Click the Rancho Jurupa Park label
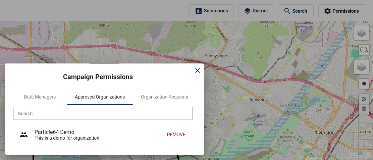Image resolution: width=373 pixels, height=160 pixels. [x=249, y=136]
